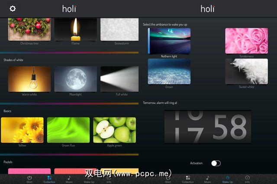The height and width of the screenshot is (184, 277).
Task: Select Nothern light wake-up ambiance
Action: (169, 41)
